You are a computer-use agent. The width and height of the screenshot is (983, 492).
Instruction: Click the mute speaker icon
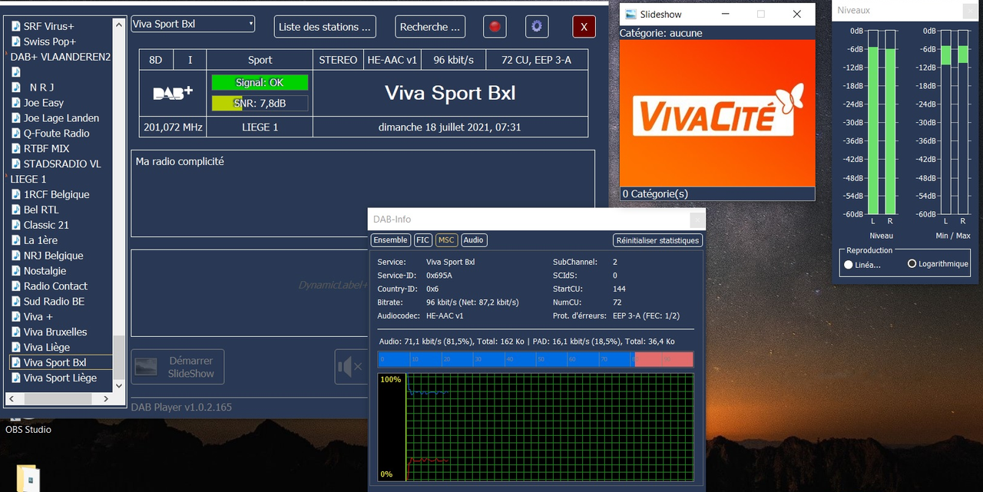click(x=350, y=366)
